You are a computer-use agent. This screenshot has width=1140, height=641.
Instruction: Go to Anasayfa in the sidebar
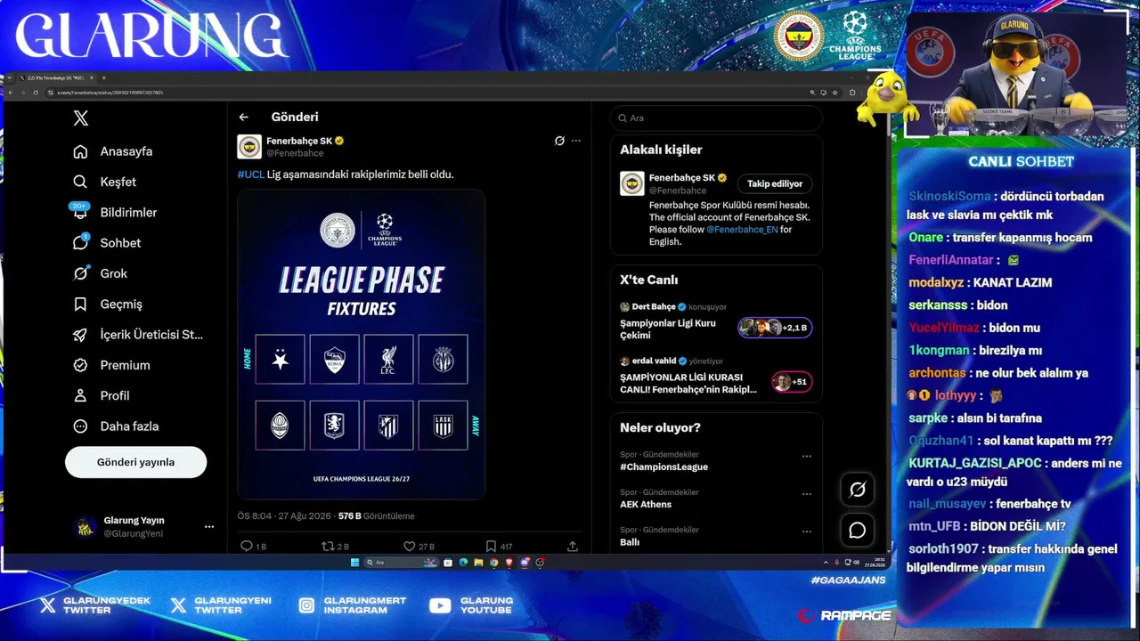point(126,151)
